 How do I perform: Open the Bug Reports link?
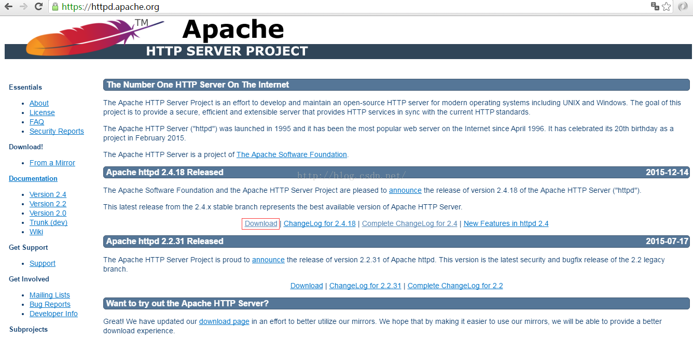coord(50,304)
